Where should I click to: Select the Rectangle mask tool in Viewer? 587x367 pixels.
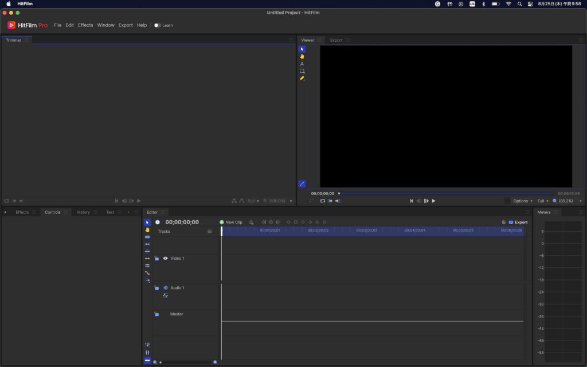click(302, 71)
